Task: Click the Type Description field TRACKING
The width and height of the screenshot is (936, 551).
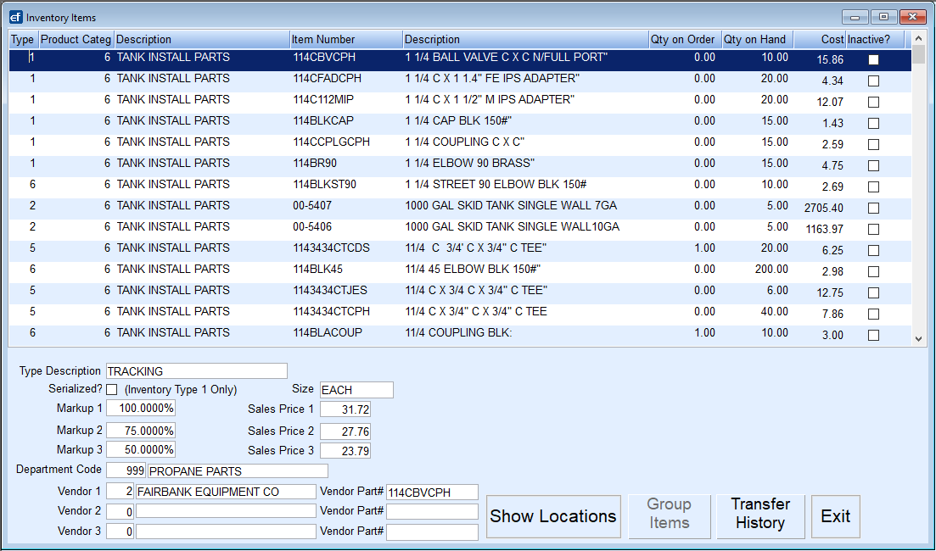Action: [196, 371]
